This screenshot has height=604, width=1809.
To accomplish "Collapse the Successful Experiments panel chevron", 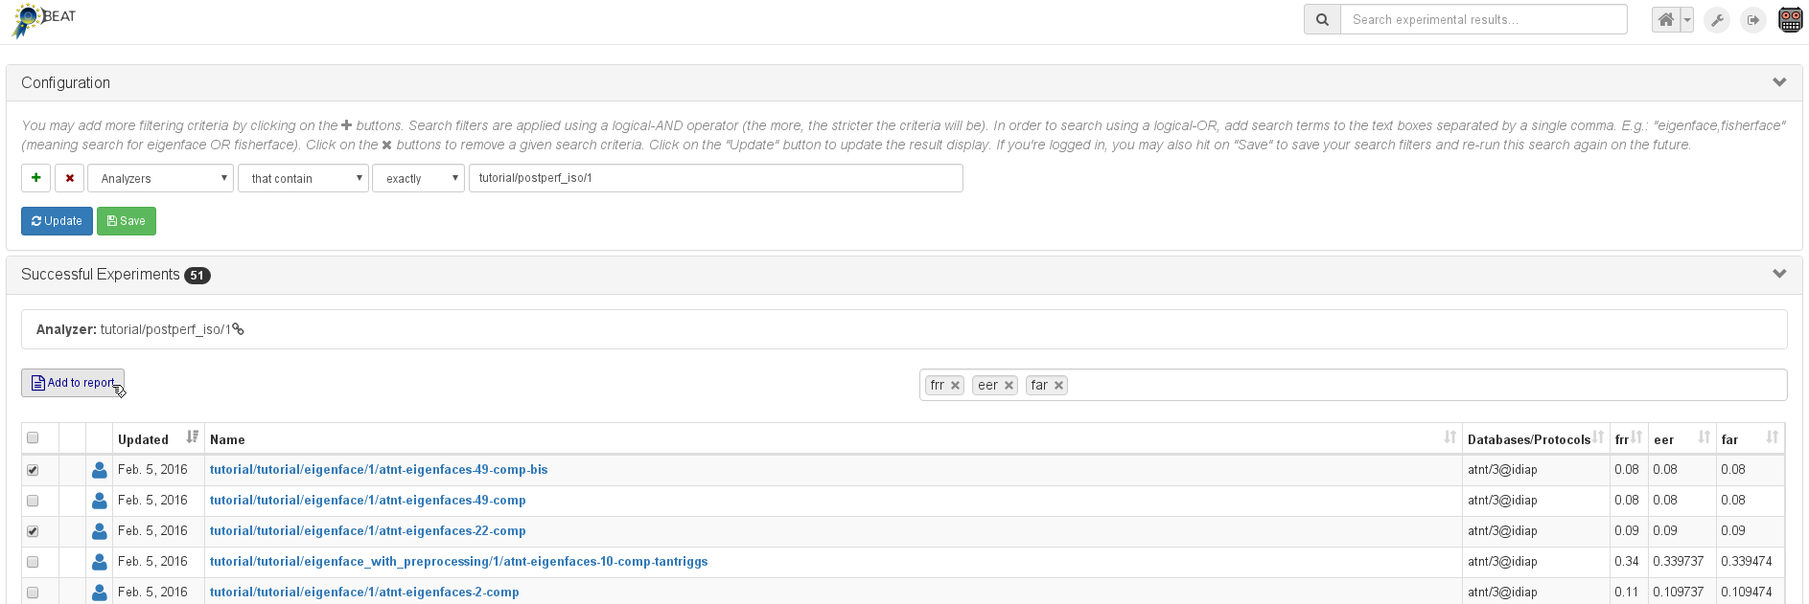I will 1779,274.
